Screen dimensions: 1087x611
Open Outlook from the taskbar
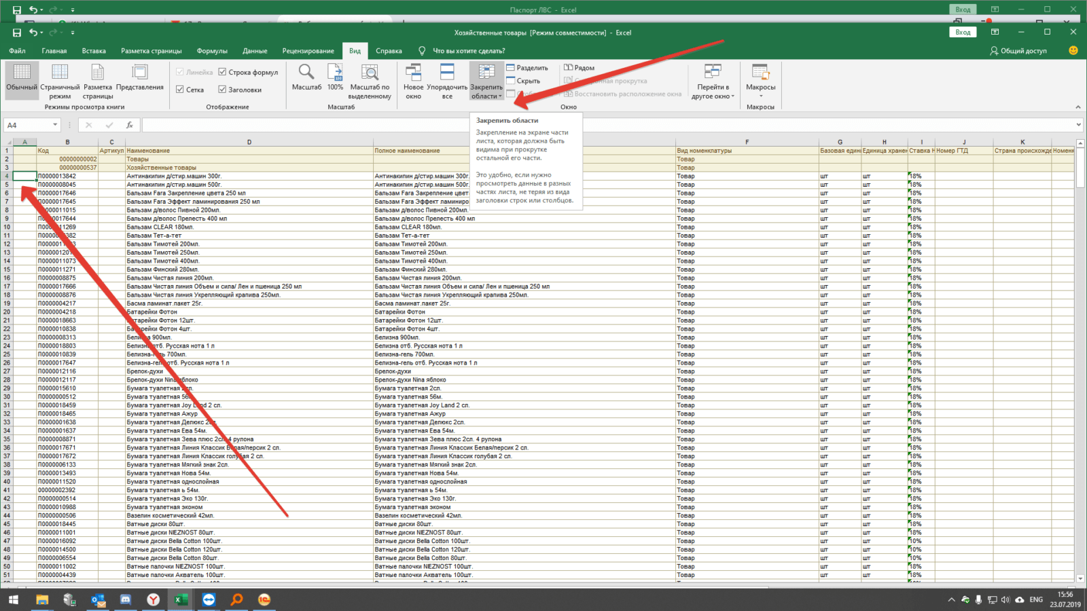(x=98, y=599)
